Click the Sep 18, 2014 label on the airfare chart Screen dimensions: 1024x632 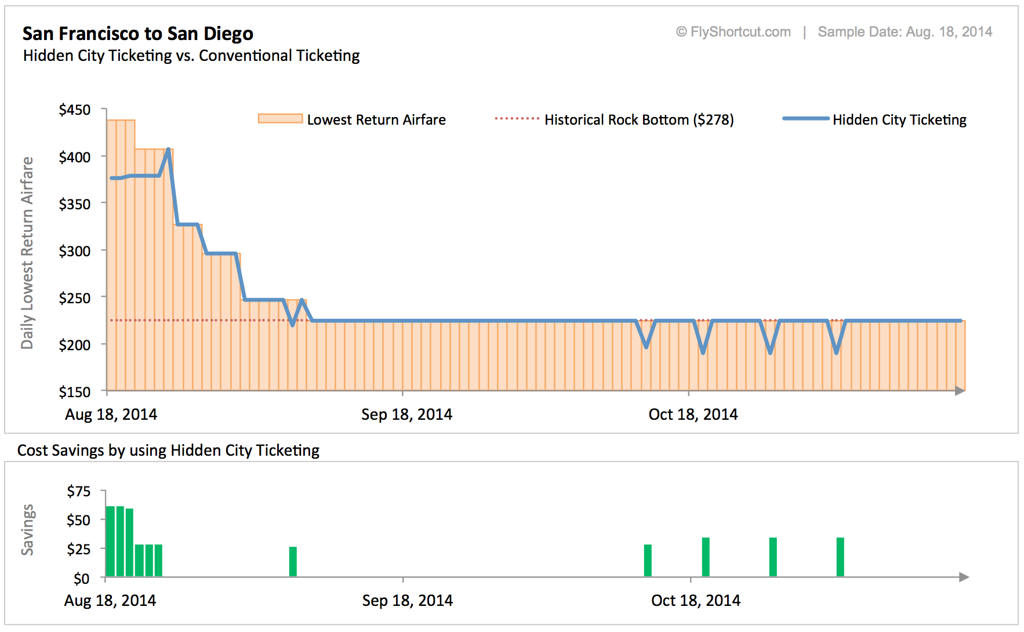point(406,415)
